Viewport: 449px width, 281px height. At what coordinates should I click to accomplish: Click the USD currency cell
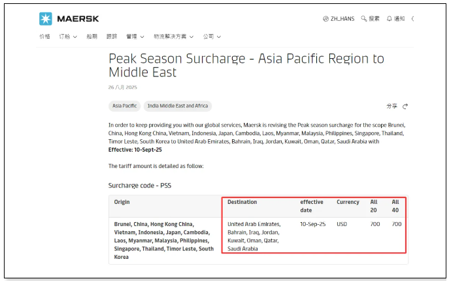342,224
